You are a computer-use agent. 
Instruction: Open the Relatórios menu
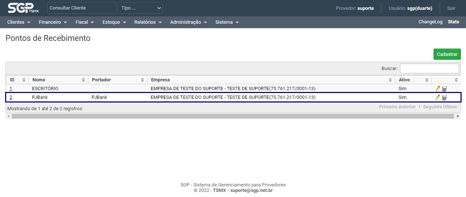(x=148, y=22)
